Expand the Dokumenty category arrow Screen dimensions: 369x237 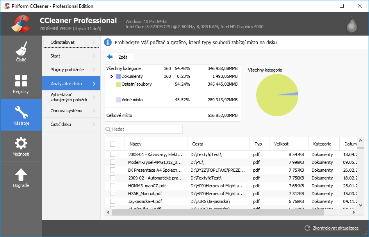pyautogui.click(x=112, y=77)
